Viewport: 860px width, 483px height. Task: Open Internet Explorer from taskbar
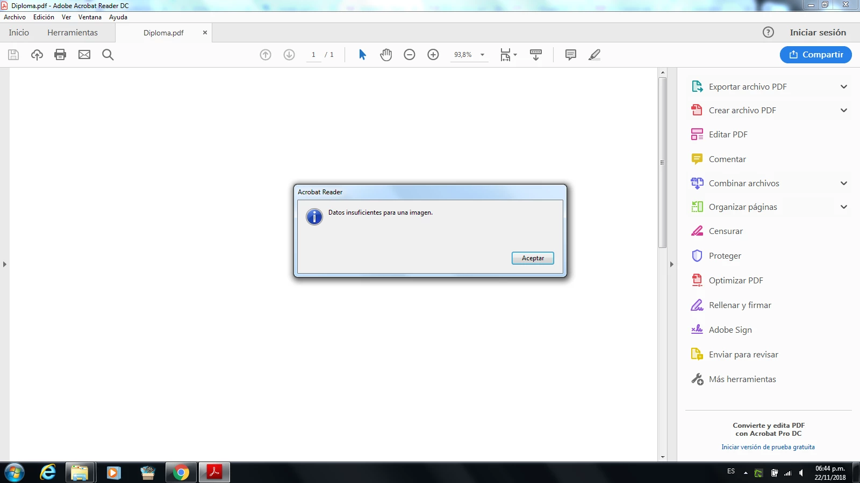coord(48,473)
